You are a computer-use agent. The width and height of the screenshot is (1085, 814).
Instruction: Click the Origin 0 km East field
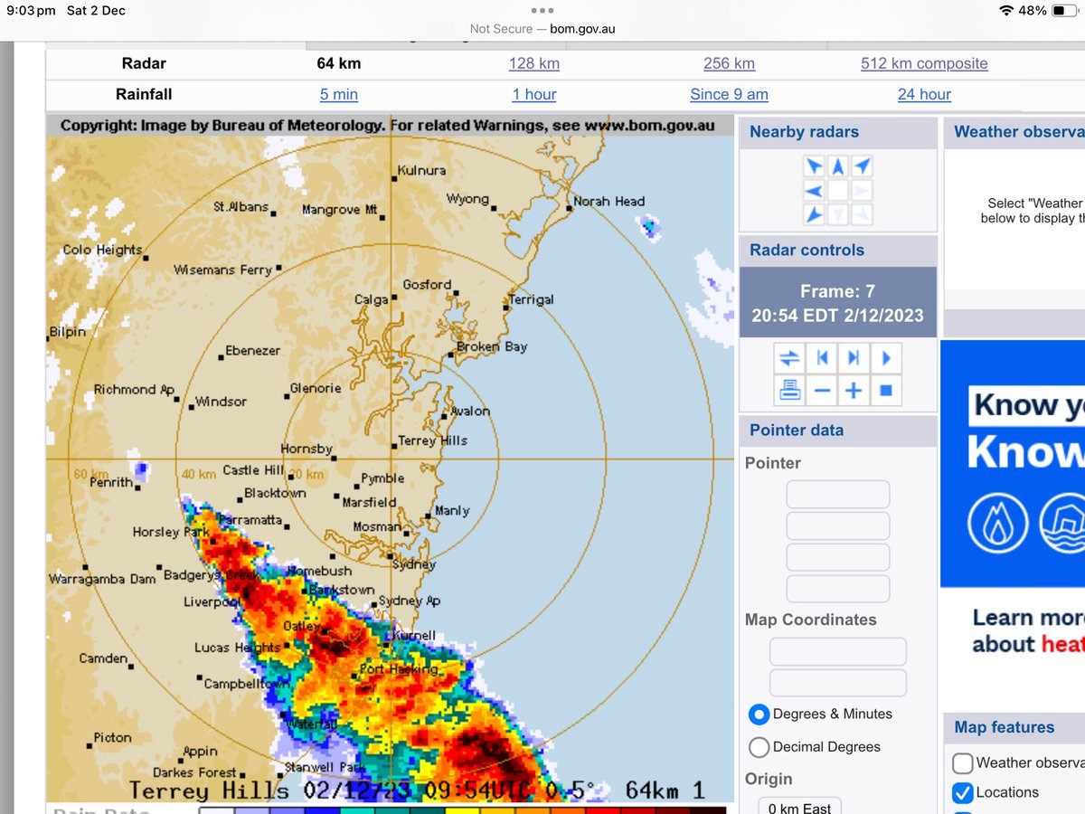[799, 805]
